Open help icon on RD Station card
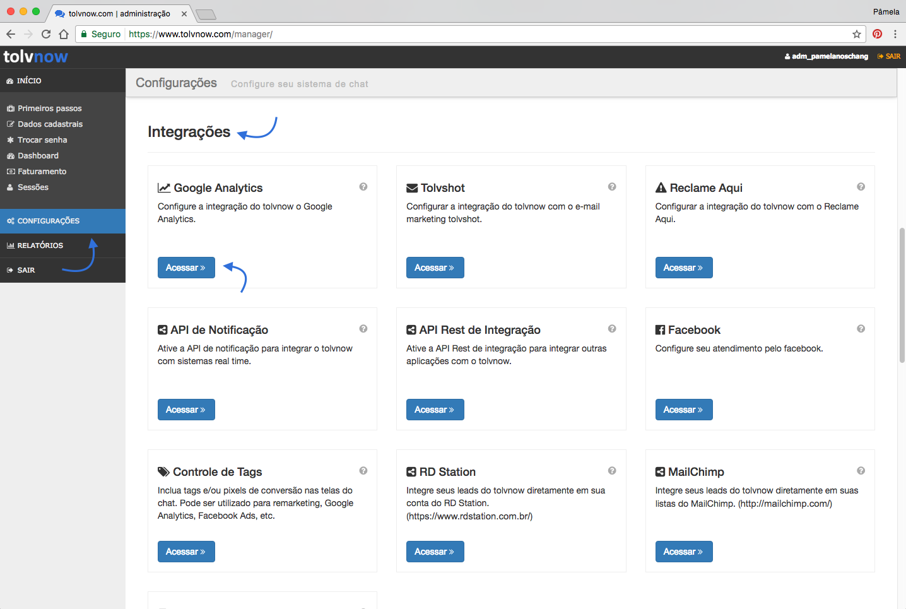The height and width of the screenshot is (609, 906). (612, 471)
